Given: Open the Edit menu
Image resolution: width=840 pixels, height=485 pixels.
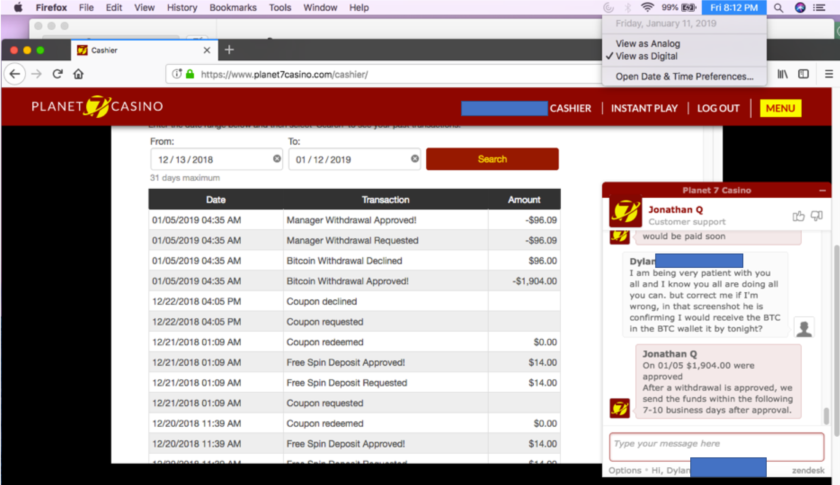Looking at the screenshot, I should (x=114, y=7).
